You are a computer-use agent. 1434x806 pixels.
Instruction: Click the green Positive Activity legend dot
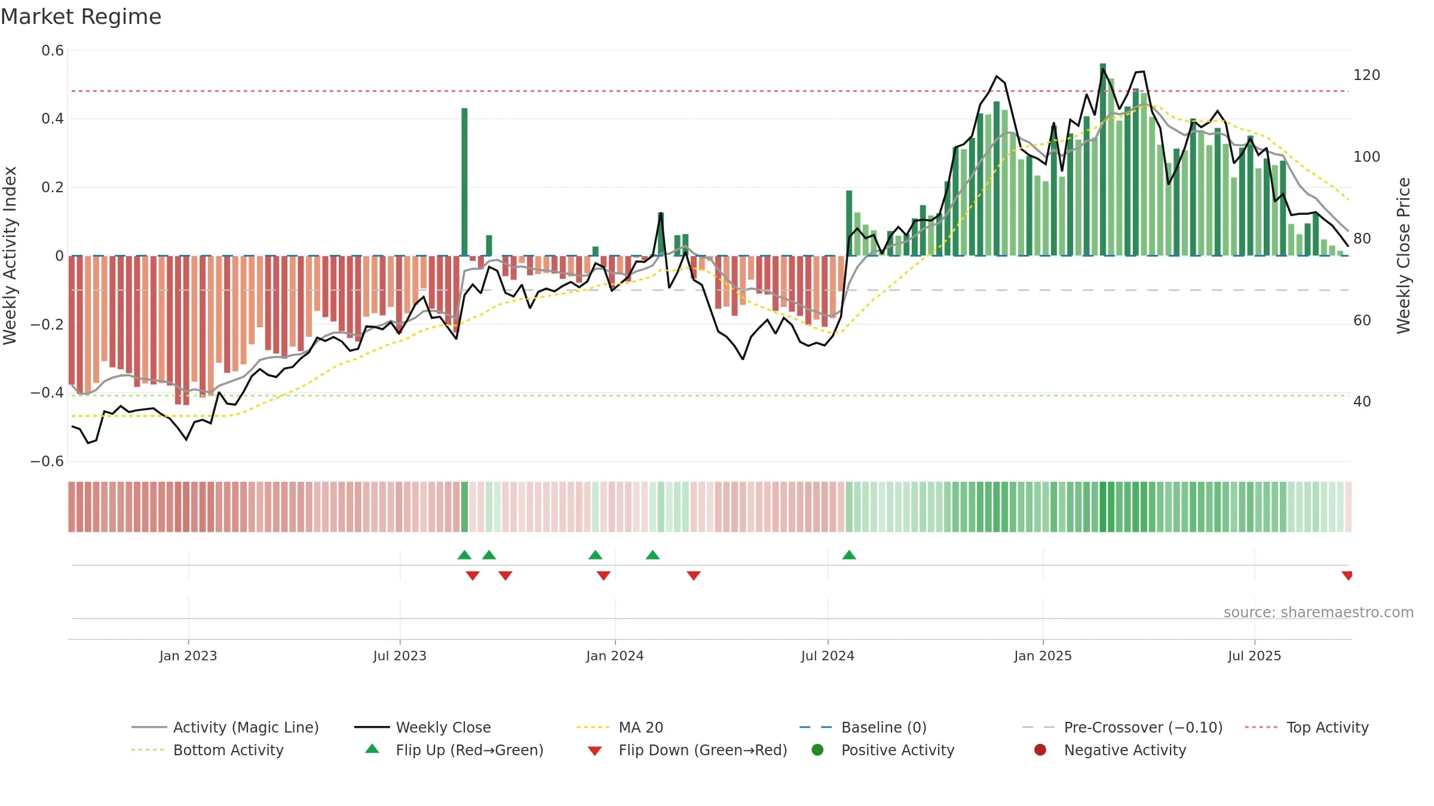click(817, 750)
